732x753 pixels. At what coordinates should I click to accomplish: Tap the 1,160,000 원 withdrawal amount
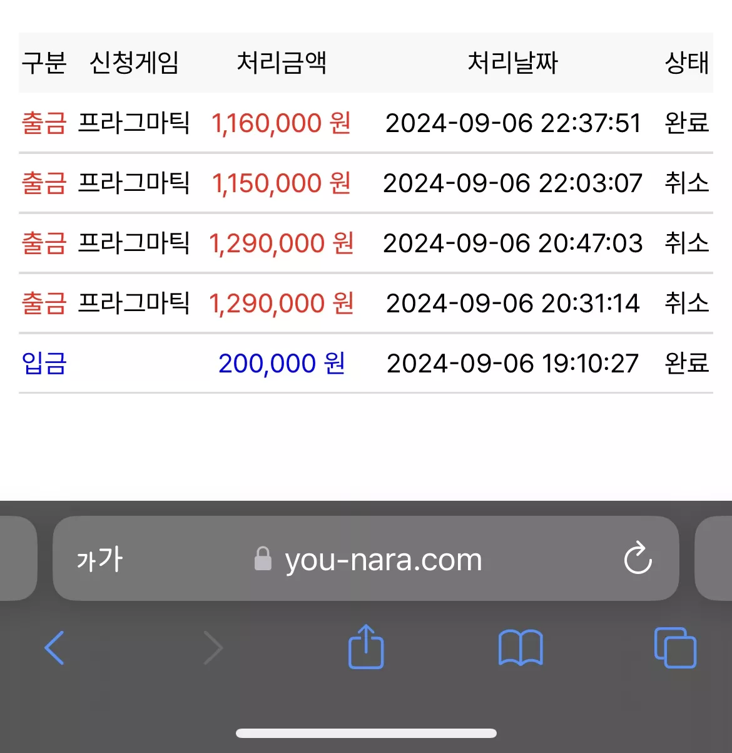tap(281, 123)
